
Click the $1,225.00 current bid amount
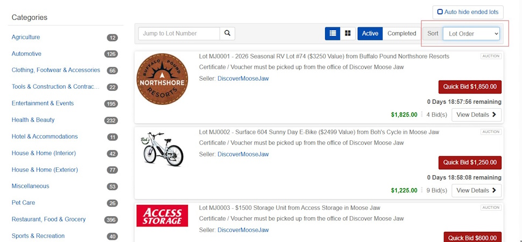pyautogui.click(x=404, y=190)
